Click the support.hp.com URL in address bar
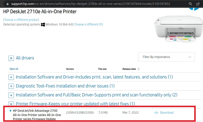 click(x=91, y=4)
